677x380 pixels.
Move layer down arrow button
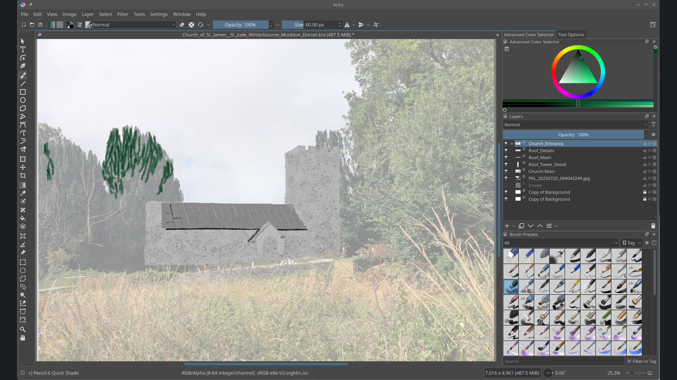coord(531,226)
